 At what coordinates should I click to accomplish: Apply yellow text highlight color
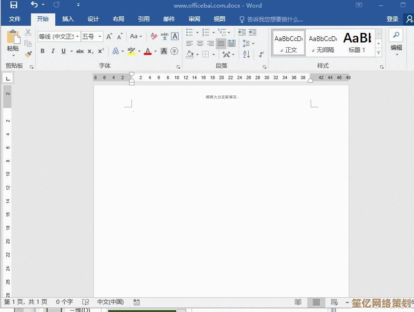click(x=131, y=51)
